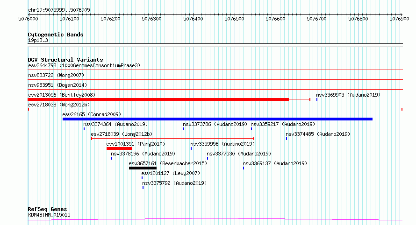Click the thick red bar of esv2013056
Image resolution: width=416 pixels, height=225 pixels.
click(158, 99)
